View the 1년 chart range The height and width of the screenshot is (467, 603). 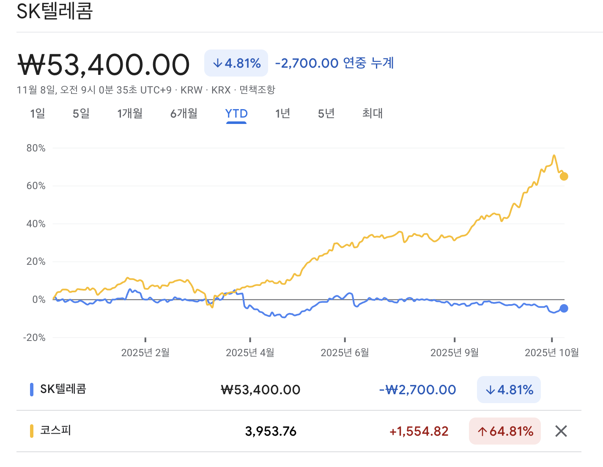pos(282,113)
